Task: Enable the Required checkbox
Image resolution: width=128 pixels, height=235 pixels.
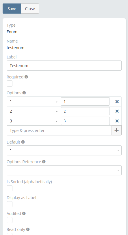Action: pos(10,83)
